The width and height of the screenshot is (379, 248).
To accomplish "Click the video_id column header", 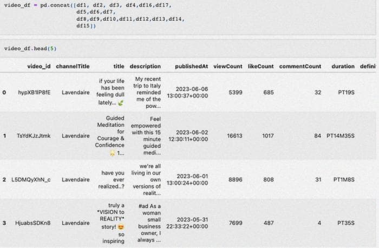I will pos(39,67).
